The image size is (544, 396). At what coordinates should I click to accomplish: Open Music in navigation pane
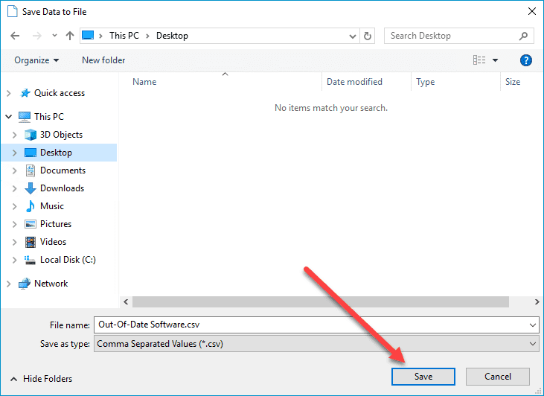[x=51, y=206]
